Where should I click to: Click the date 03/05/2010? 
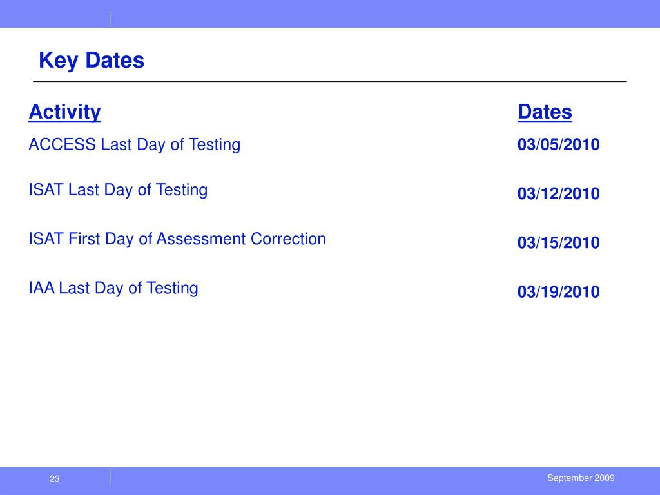tap(558, 144)
